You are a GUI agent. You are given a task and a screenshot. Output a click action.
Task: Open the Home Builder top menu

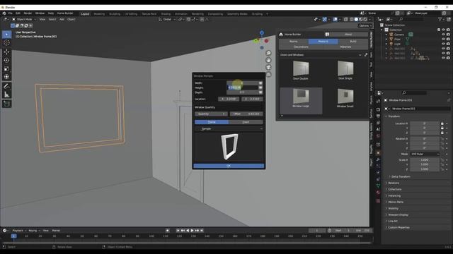65,13
